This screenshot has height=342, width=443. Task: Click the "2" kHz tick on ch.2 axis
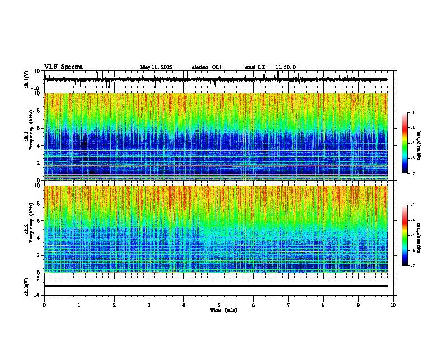pos(39,255)
